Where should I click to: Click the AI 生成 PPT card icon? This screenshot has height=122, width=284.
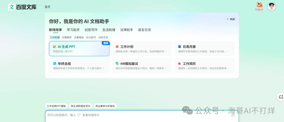[54, 47]
